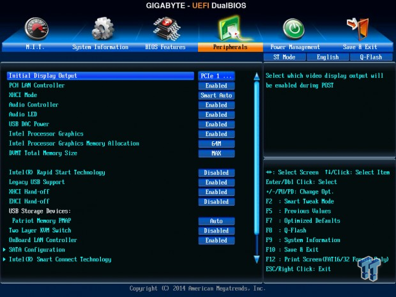Click the F5 Previous Values help line
The image size is (396, 297).
(x=298, y=211)
